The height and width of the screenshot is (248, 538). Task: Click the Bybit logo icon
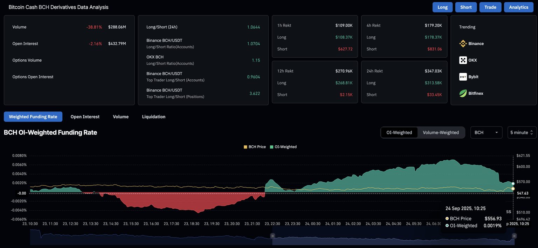(463, 77)
